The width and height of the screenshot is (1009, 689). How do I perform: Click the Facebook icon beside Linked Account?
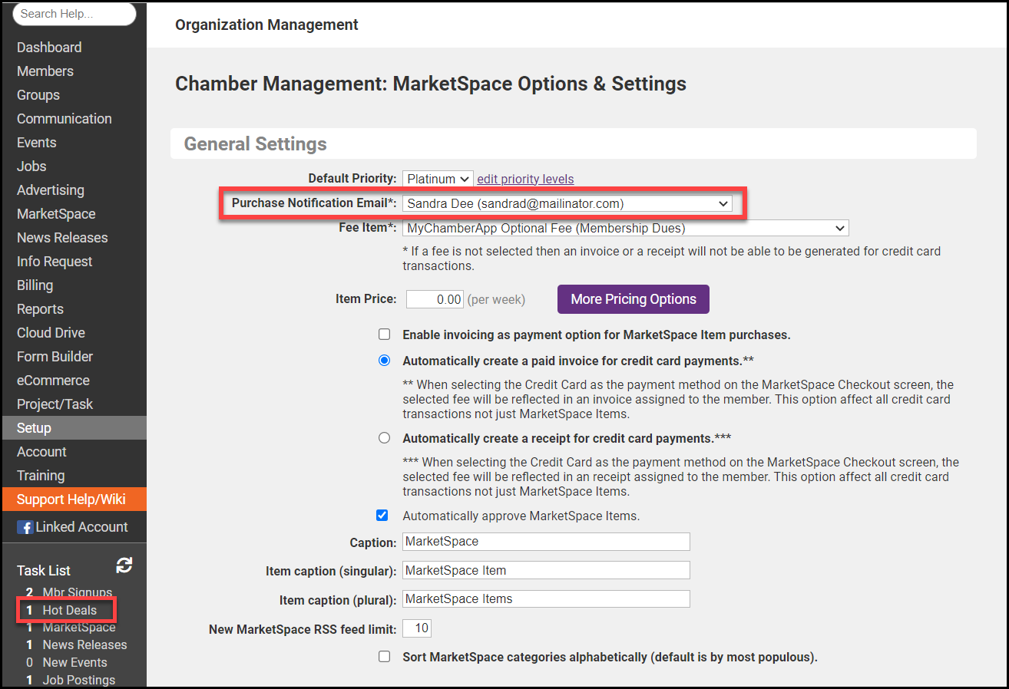tap(25, 527)
